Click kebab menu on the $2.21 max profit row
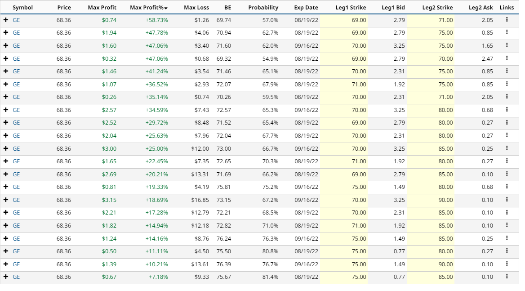This screenshot has height=291, width=525. coord(507,212)
